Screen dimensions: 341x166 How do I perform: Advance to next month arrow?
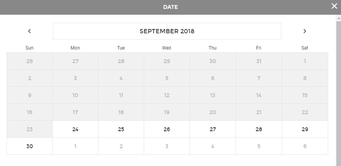click(x=305, y=31)
